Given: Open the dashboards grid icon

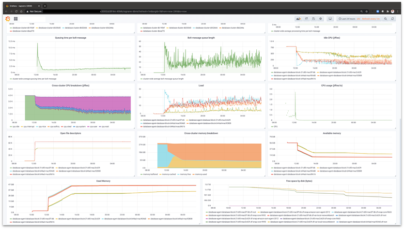Looking at the screenshot, I should tap(16, 19).
